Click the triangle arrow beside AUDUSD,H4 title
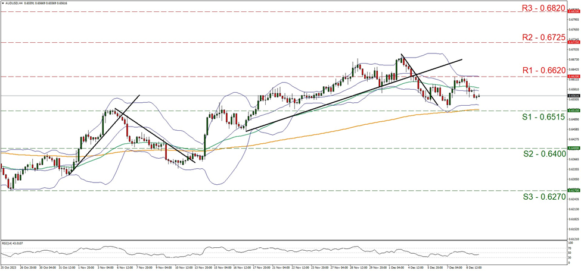Screen dimensions: 581x271 point(4,4)
